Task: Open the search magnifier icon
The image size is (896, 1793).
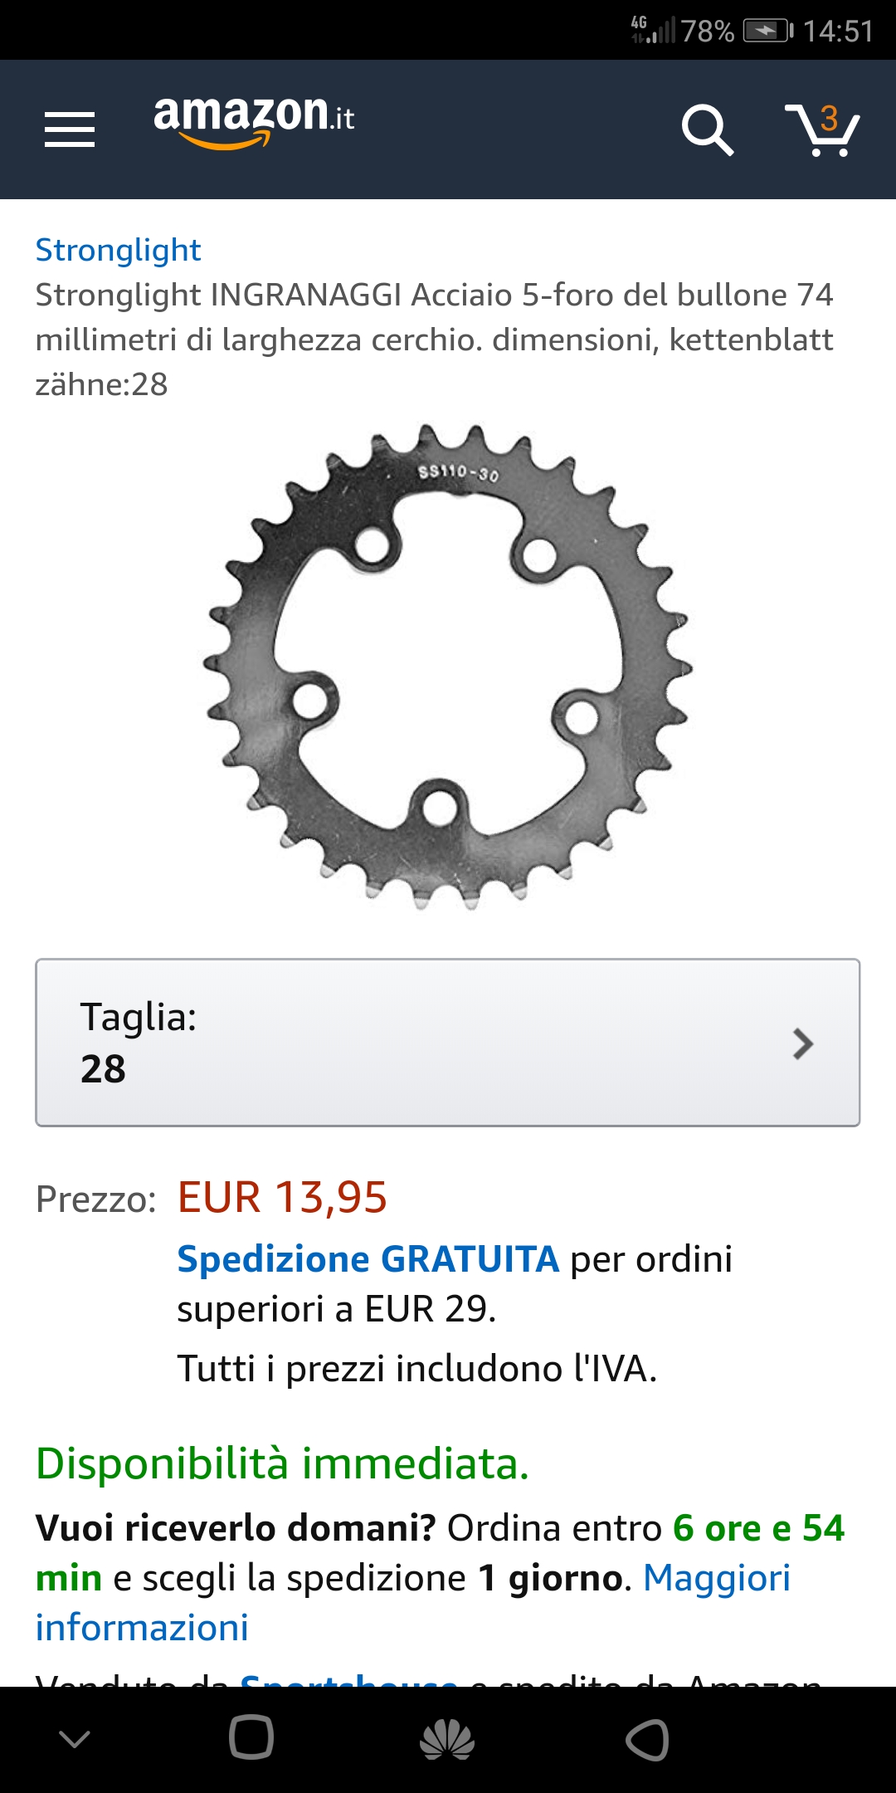Action: tap(708, 129)
